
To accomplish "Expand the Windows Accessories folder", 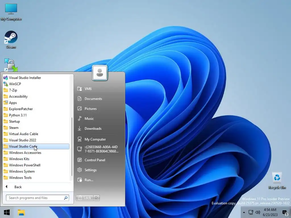I will (x=36, y=152).
